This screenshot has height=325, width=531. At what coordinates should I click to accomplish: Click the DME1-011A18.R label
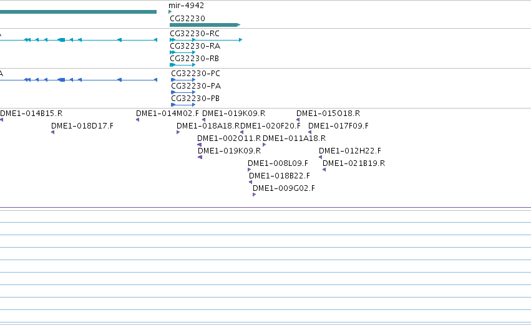pyautogui.click(x=295, y=138)
